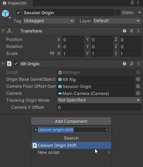This screenshot has height=167, width=143.
Task: Disable the XR Origin component checkbox
Action: (16, 64)
